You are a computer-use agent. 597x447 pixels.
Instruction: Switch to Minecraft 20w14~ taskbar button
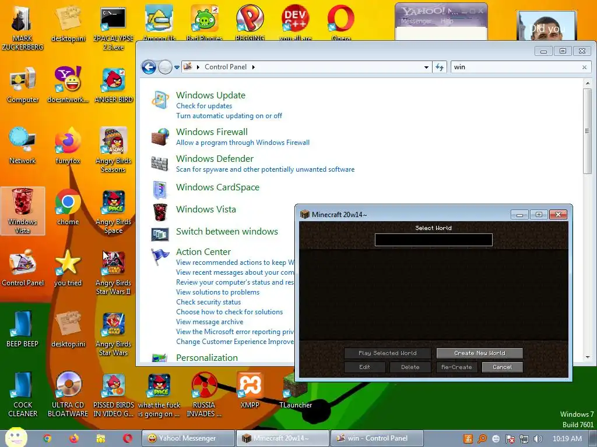(x=283, y=438)
